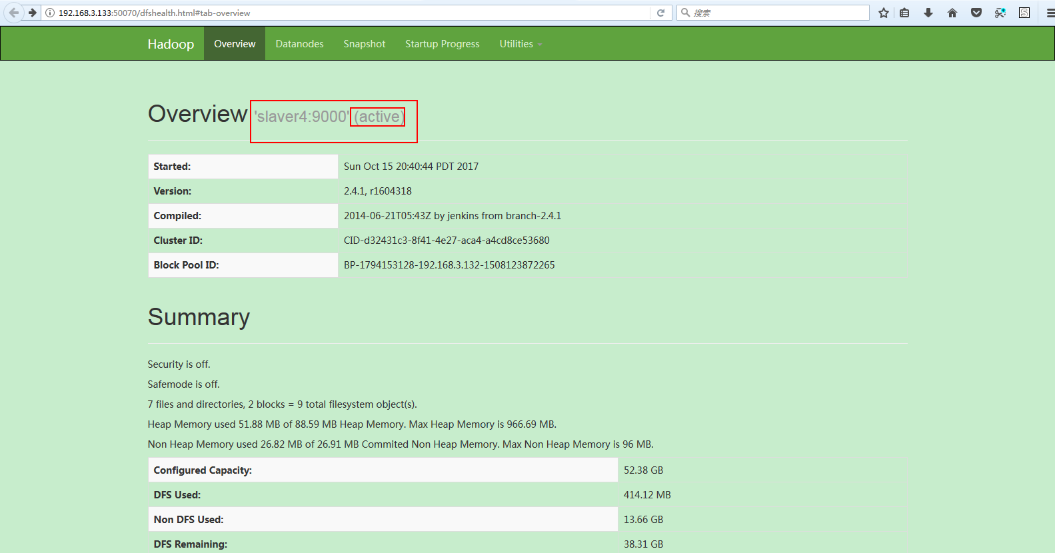The width and height of the screenshot is (1055, 553).
Task: Click the Hadoop brand link
Action: tap(171, 44)
